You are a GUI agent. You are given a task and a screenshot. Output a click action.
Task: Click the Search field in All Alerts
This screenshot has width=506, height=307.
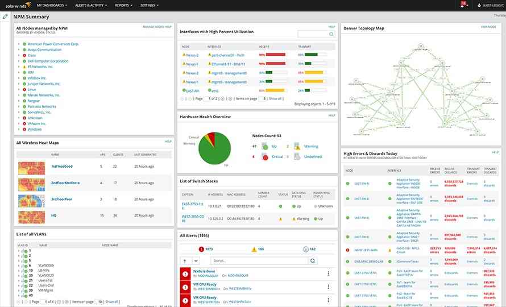[x=260, y=261]
